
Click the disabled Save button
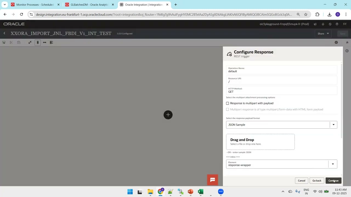coord(342,34)
